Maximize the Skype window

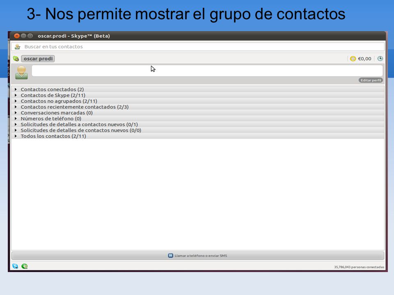[30, 36]
